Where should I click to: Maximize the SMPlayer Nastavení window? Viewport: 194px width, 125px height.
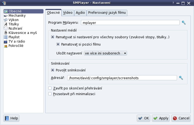click(x=183, y=3)
